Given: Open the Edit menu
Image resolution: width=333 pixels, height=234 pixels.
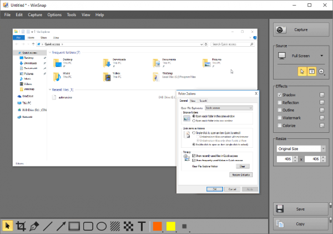Looking at the screenshot, I should coord(19,14).
